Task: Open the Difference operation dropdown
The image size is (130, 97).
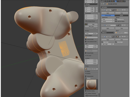Action: 108,33
